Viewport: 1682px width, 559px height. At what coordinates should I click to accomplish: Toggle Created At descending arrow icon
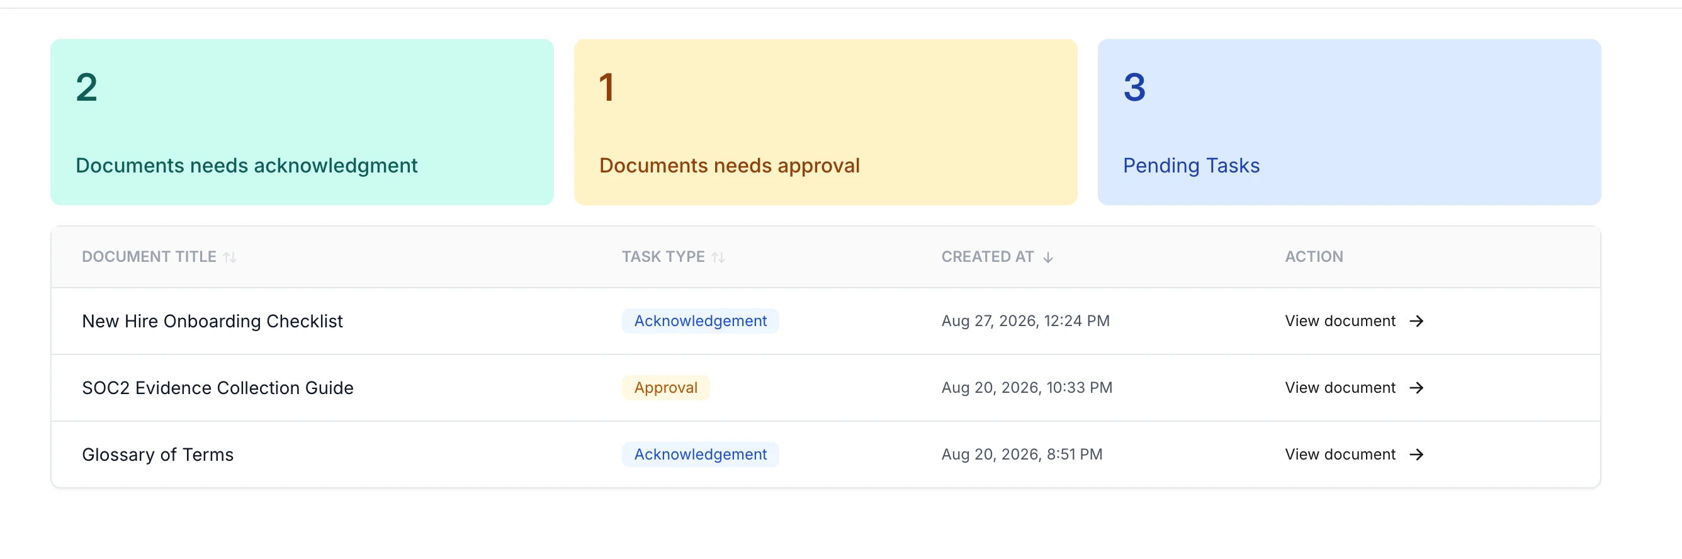[x=1048, y=257]
